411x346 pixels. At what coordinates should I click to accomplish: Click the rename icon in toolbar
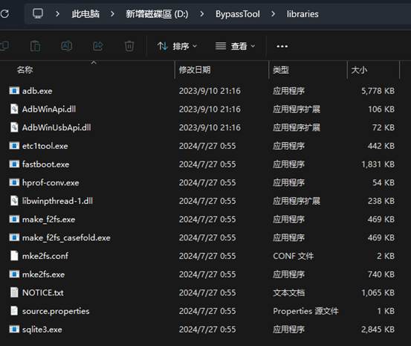tap(67, 46)
